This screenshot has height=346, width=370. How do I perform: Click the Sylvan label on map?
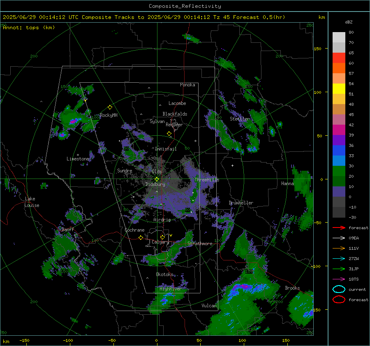[x=157, y=121]
